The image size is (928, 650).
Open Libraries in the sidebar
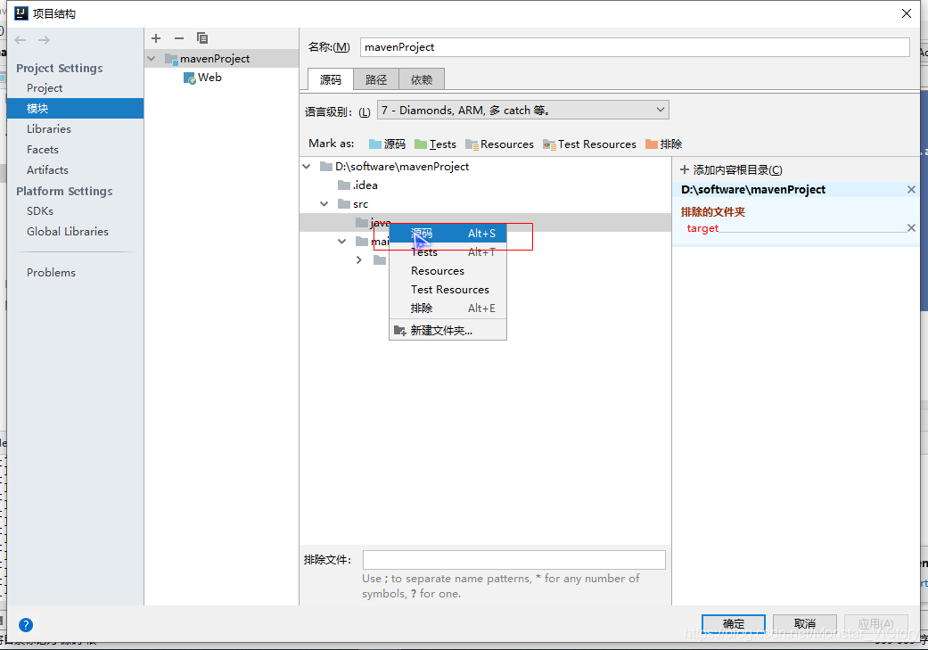click(x=48, y=129)
